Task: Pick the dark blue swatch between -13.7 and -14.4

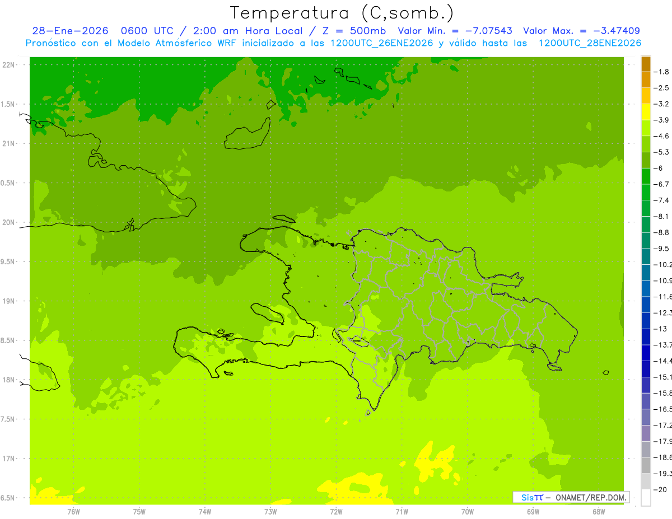Action: tap(646, 353)
